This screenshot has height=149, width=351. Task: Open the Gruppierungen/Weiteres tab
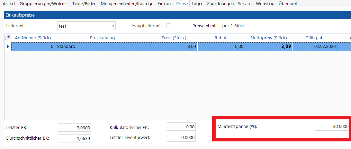(44, 4)
